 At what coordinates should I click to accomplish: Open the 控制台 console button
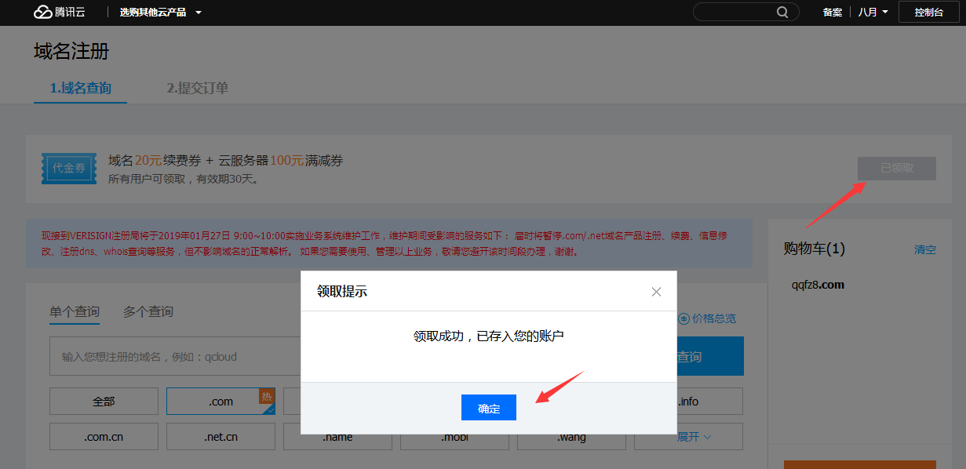click(x=928, y=13)
